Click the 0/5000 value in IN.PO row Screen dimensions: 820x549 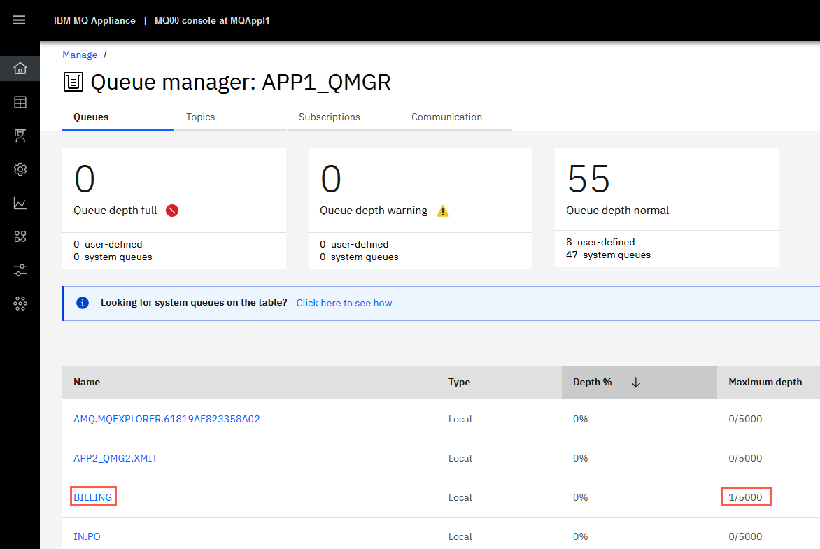pos(745,536)
